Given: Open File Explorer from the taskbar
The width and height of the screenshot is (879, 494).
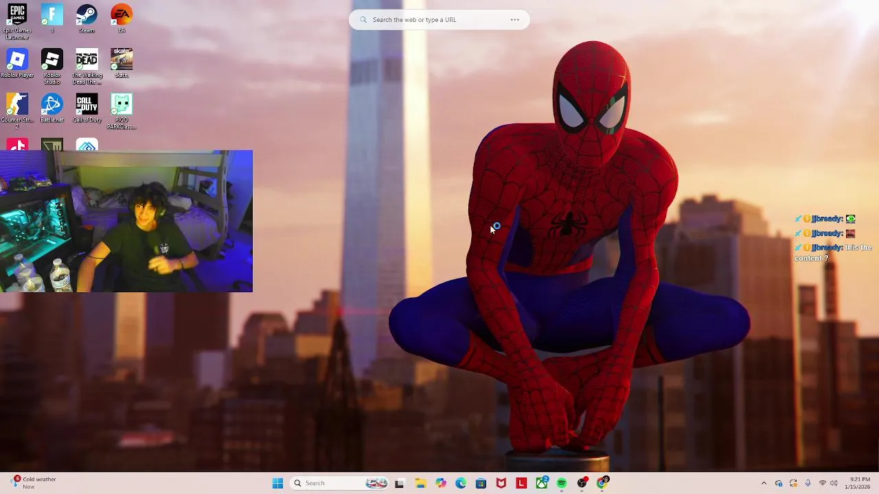Looking at the screenshot, I should coord(420,483).
